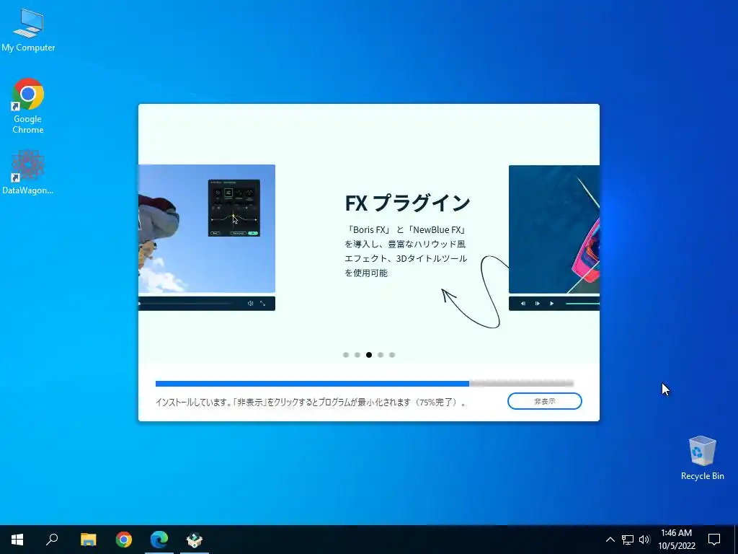Screen dimensions: 738x554
Task: Select the DataWagon desktop shortcut
Action: pos(28,172)
